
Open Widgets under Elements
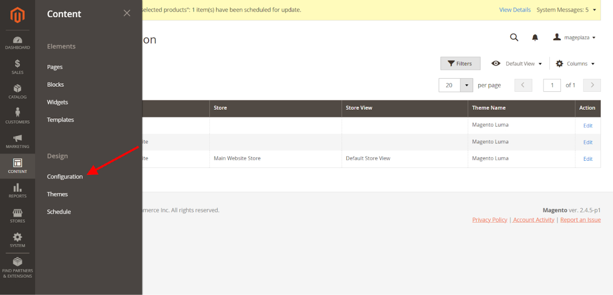coord(57,102)
